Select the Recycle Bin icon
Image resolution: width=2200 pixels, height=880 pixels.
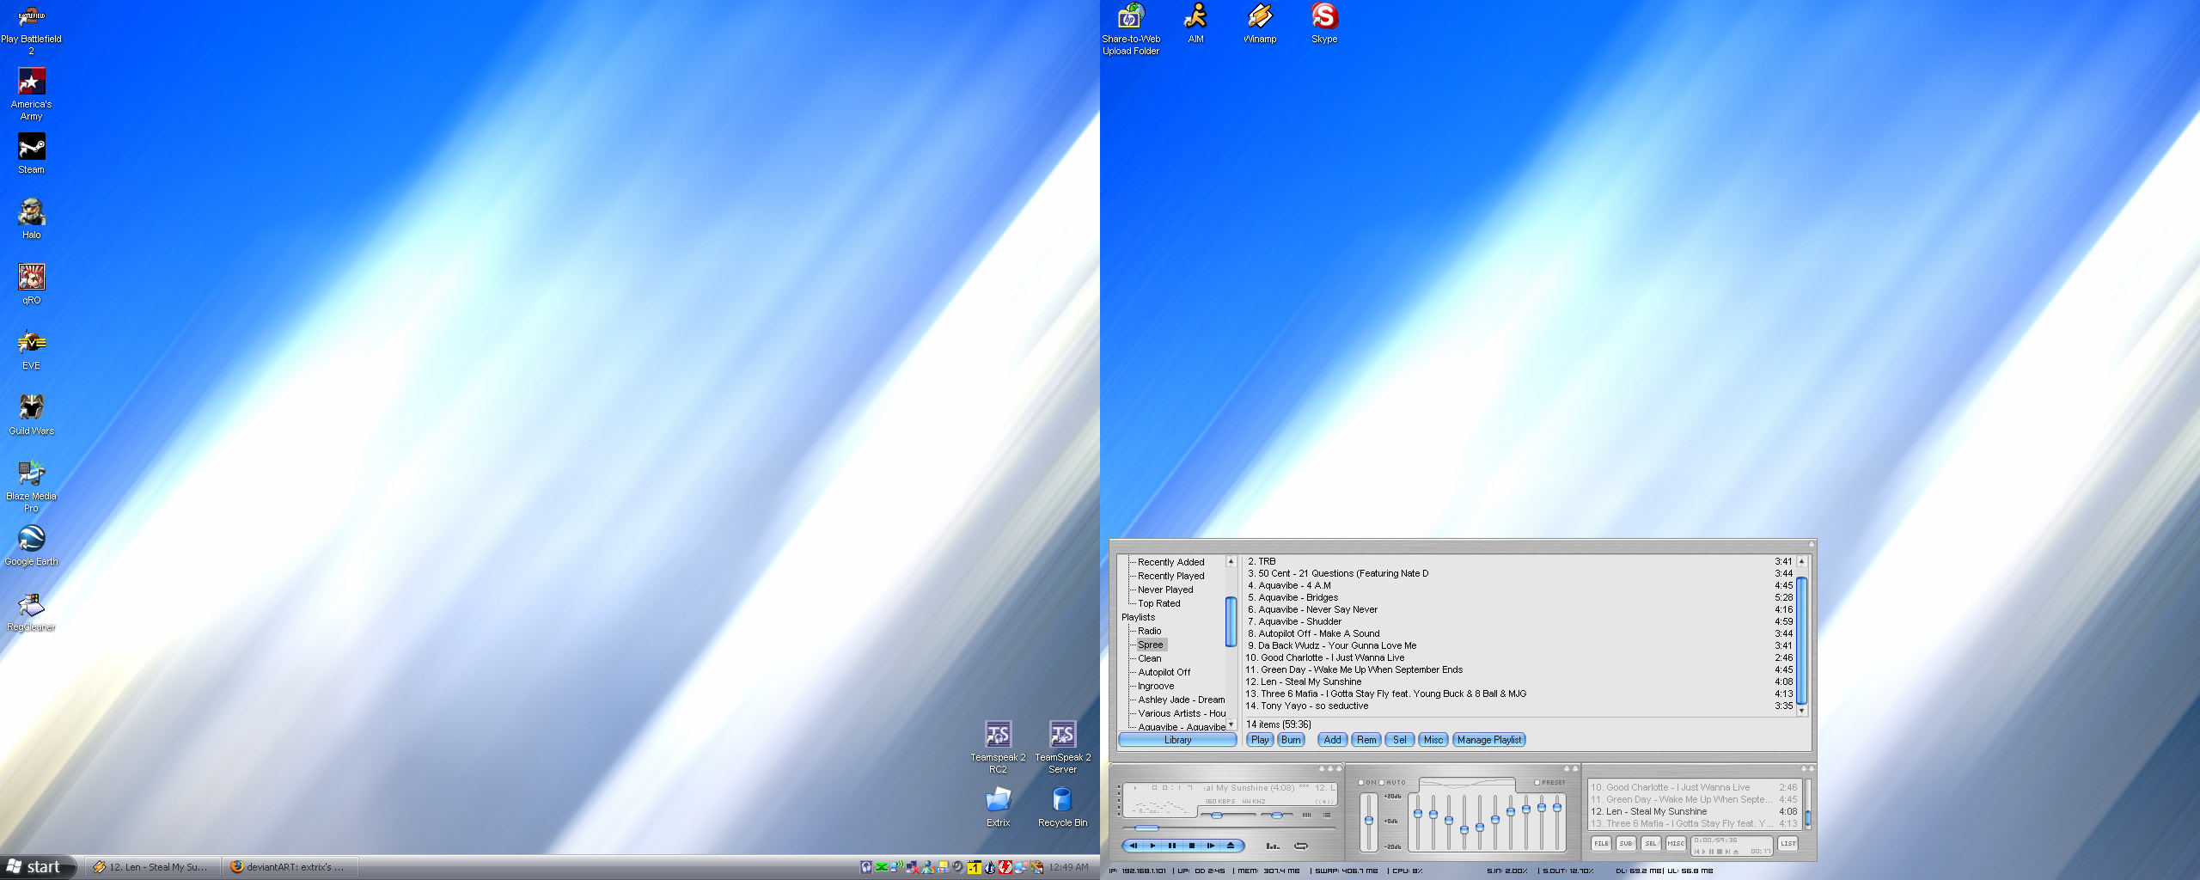click(x=1062, y=808)
